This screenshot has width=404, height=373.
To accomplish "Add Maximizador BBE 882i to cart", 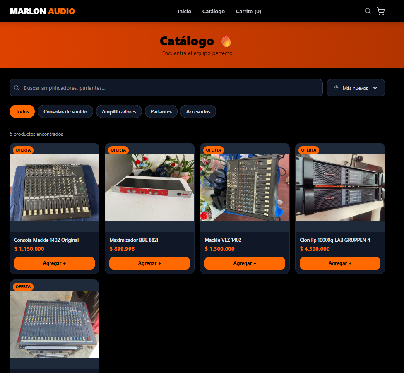I will [x=150, y=263].
